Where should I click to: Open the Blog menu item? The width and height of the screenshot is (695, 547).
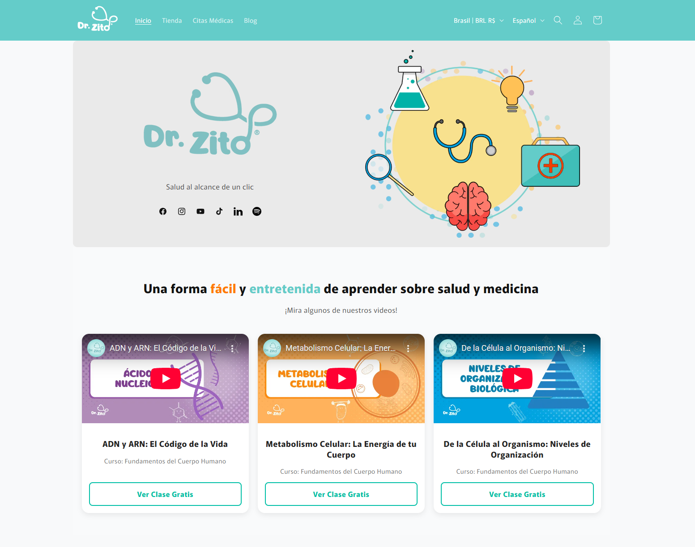[x=251, y=21]
